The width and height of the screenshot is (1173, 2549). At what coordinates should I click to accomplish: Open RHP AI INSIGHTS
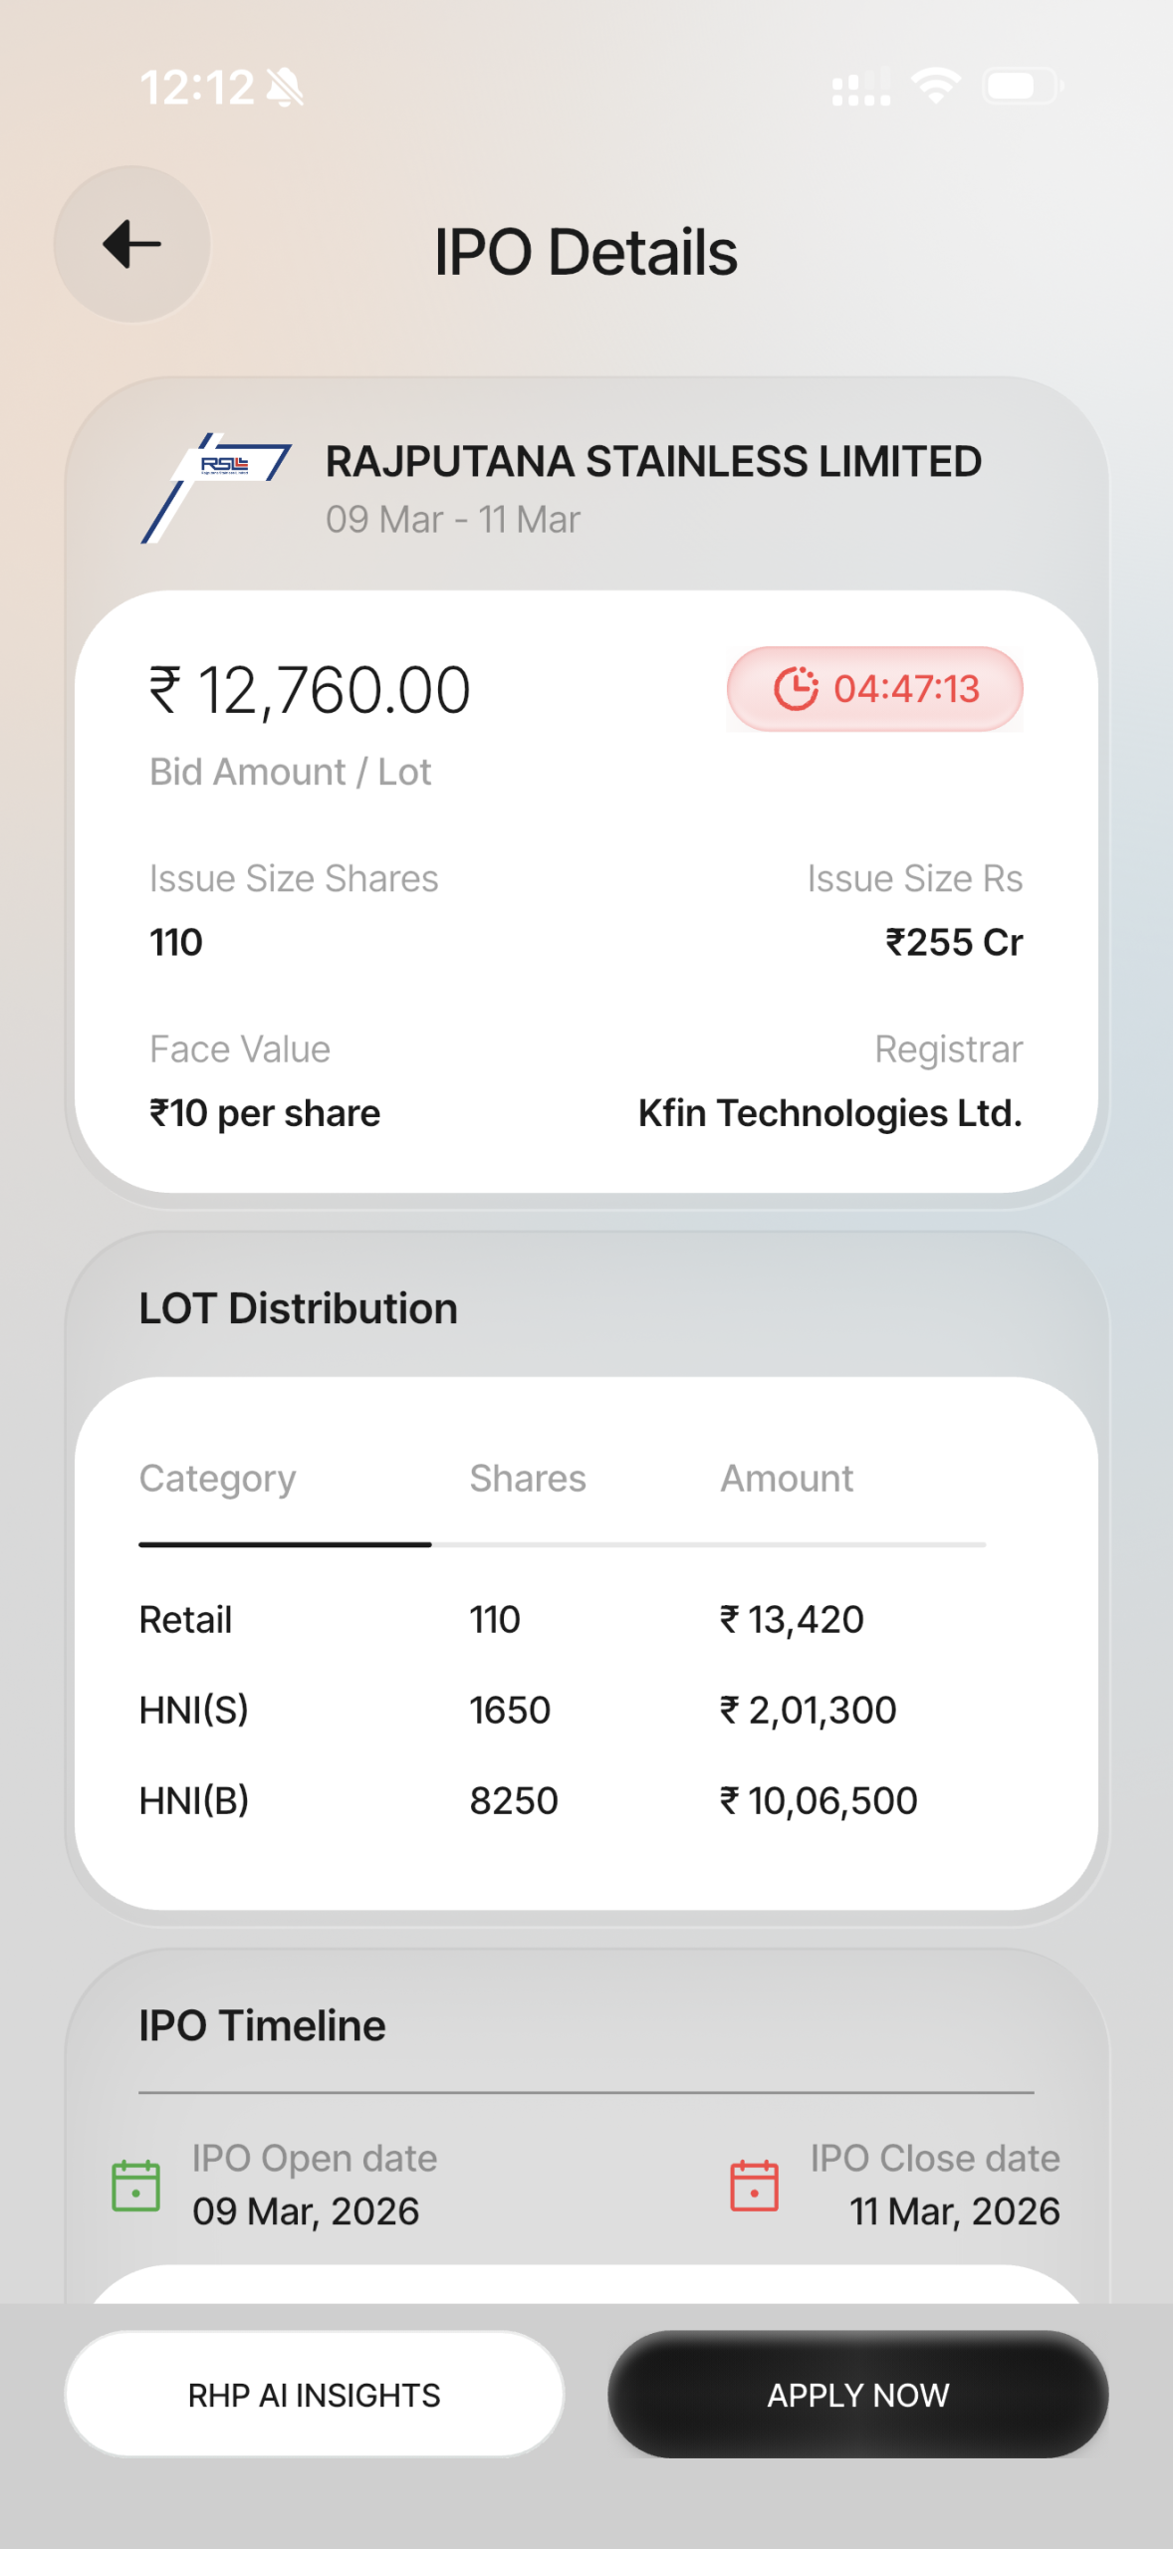click(x=315, y=2395)
